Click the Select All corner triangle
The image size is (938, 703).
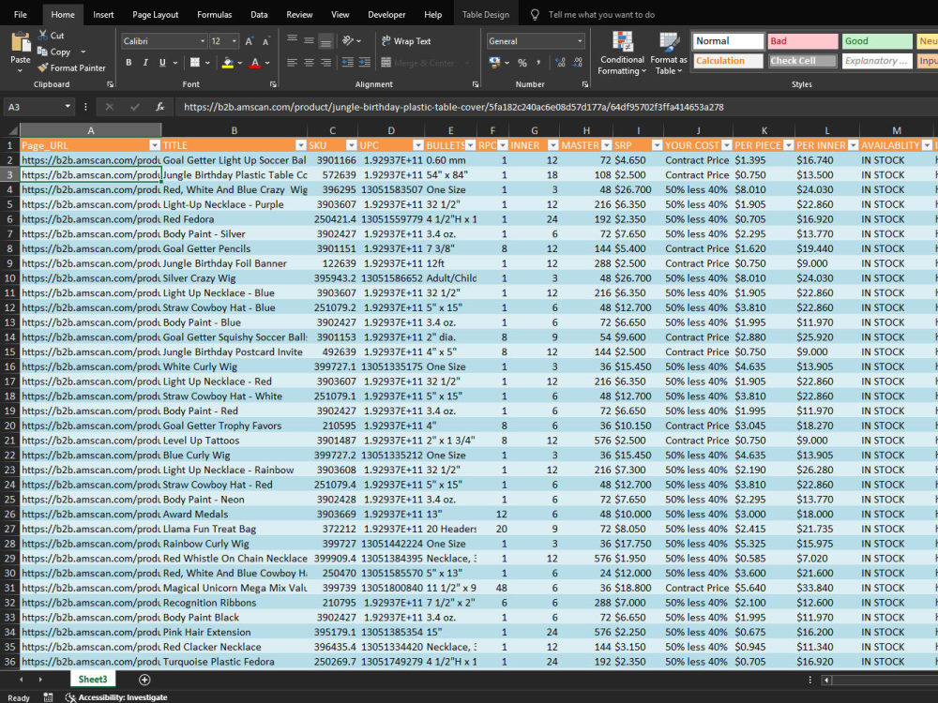point(12,130)
